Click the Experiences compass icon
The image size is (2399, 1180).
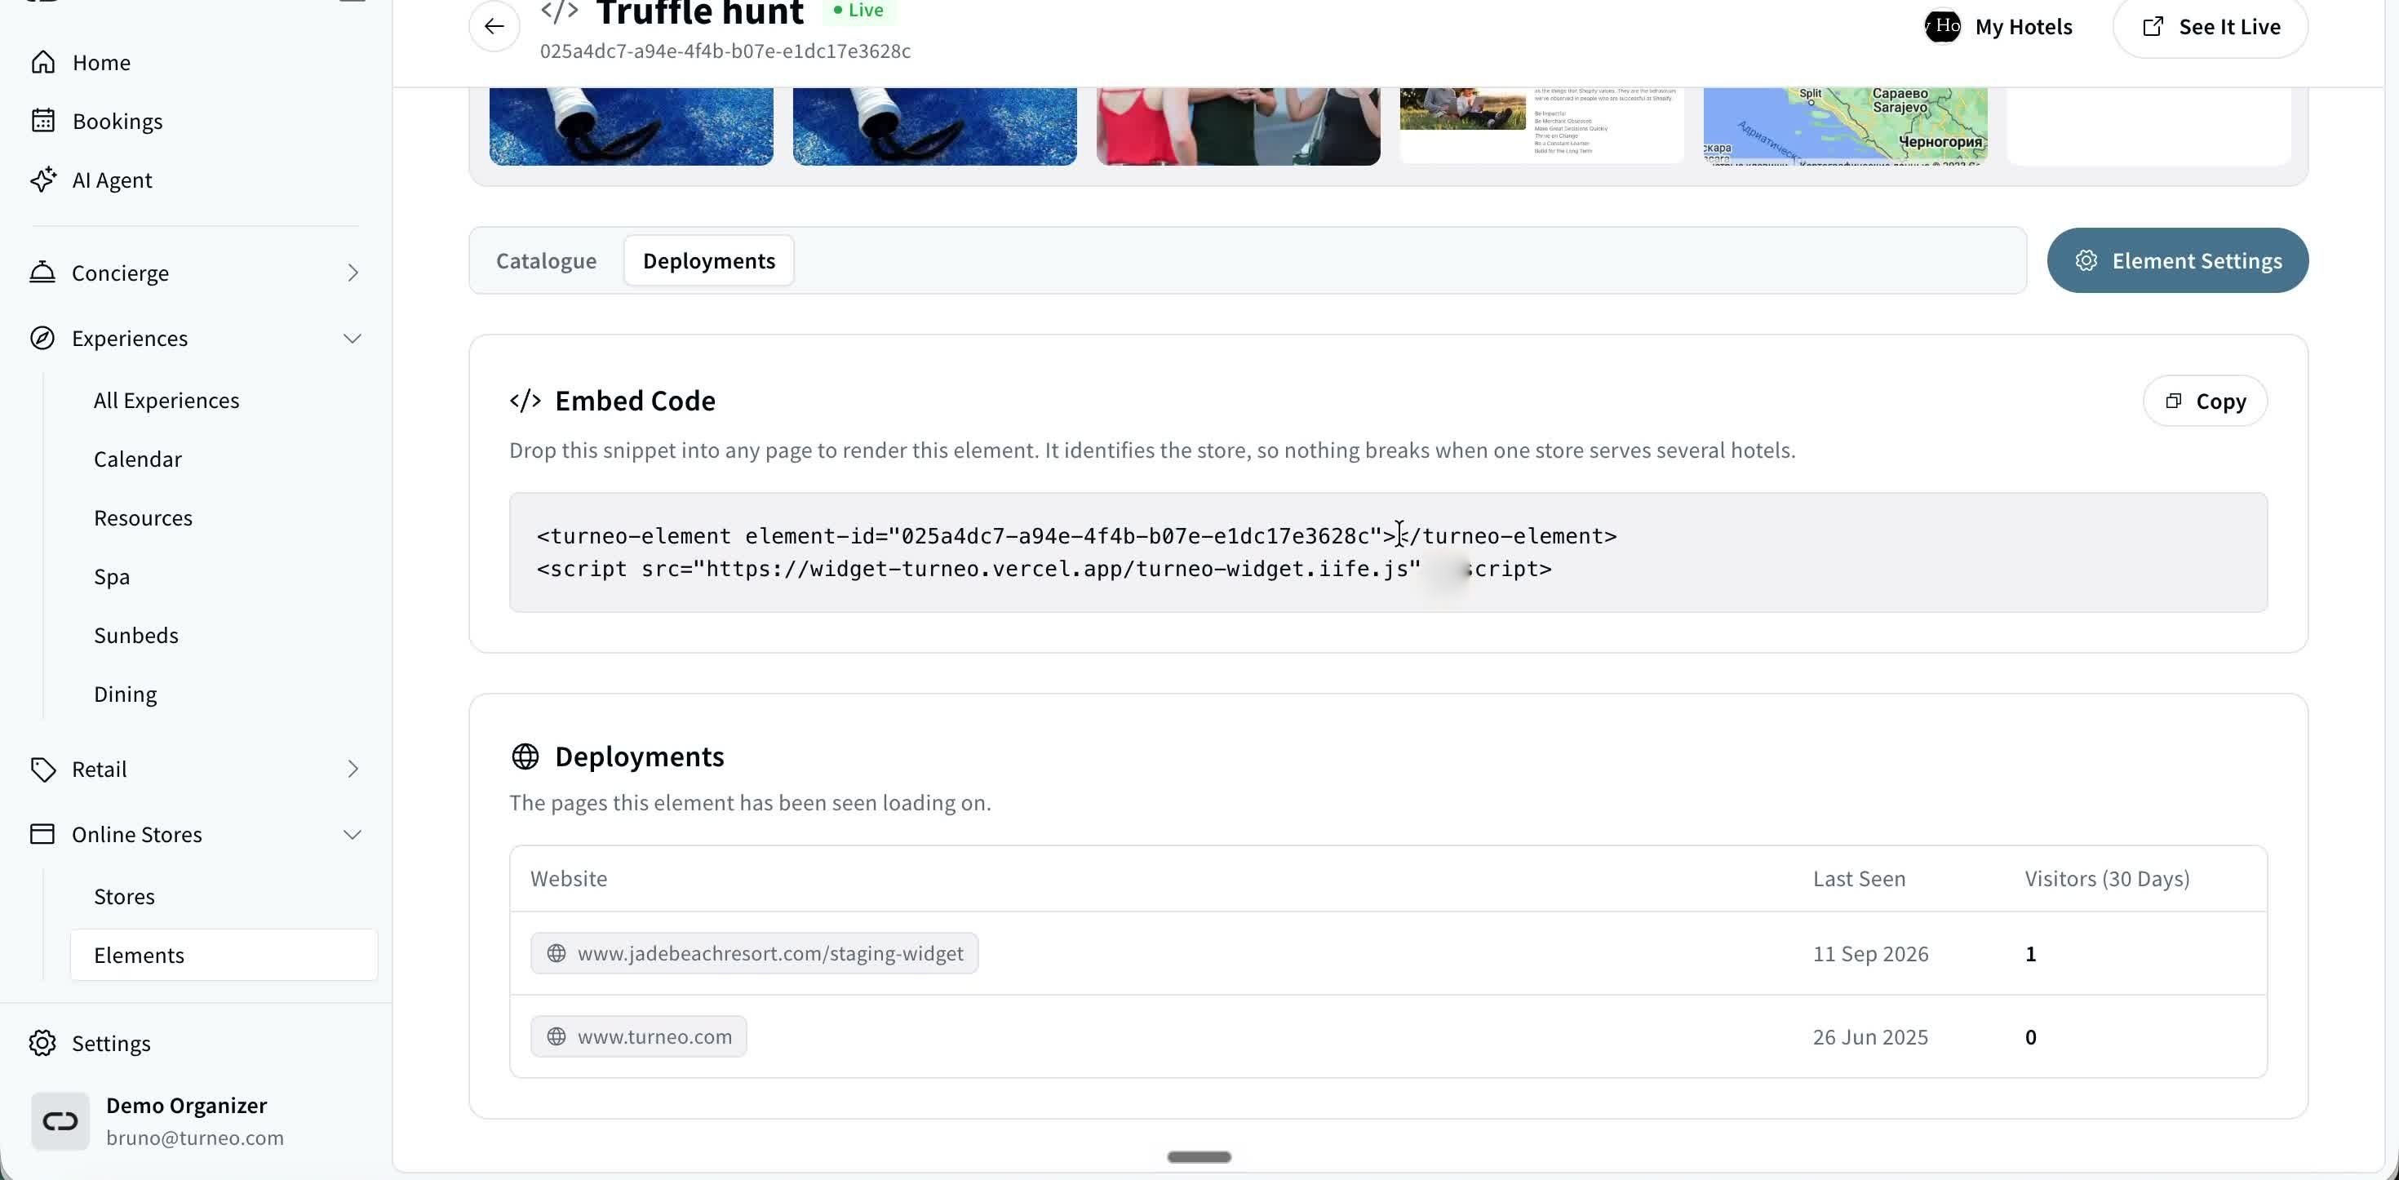42,338
